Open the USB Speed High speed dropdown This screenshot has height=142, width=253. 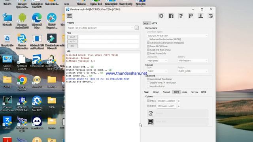tap(157, 60)
